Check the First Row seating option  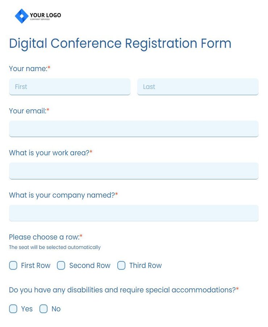[13, 266]
